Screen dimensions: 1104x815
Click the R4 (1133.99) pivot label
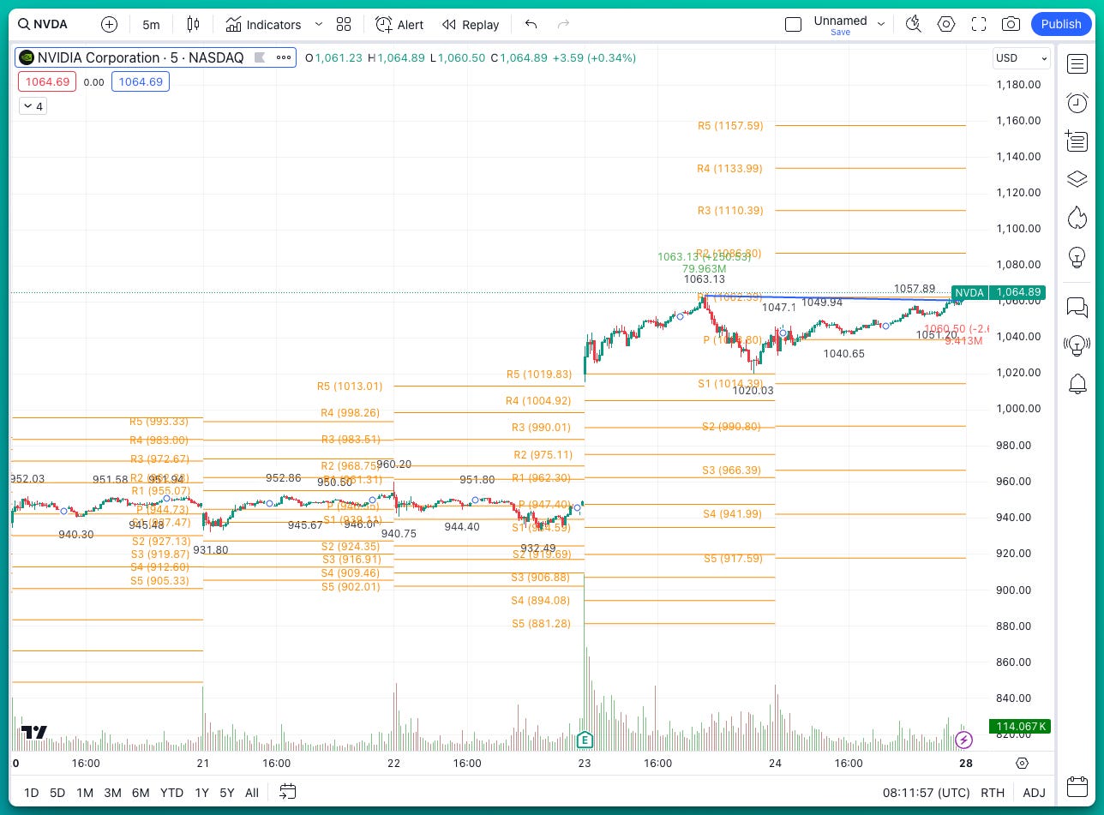730,168
